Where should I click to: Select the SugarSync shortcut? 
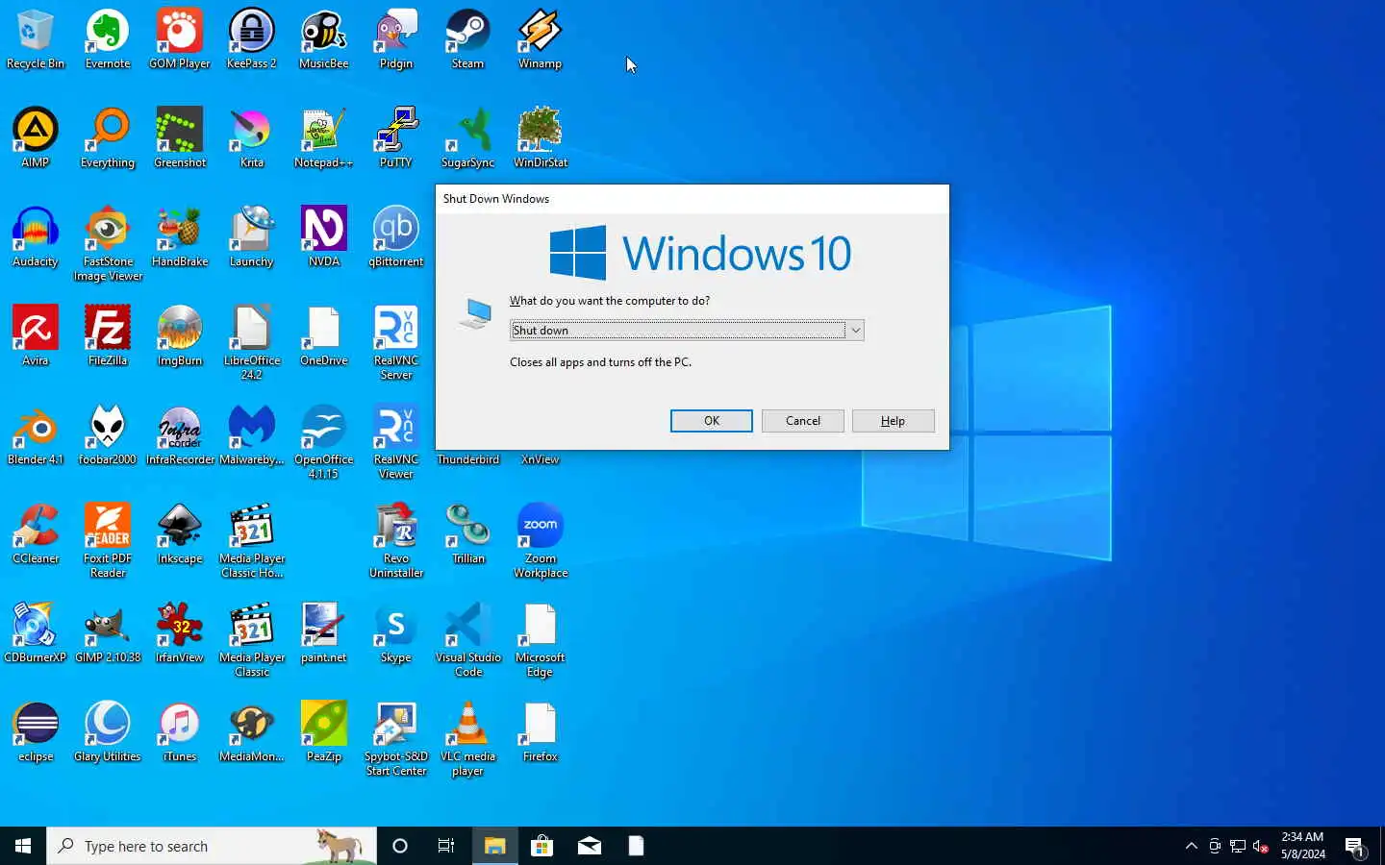pos(468,138)
